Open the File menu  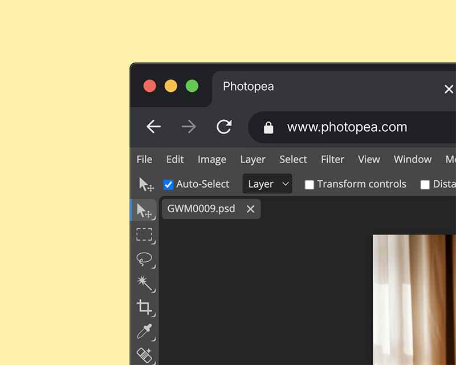point(144,159)
